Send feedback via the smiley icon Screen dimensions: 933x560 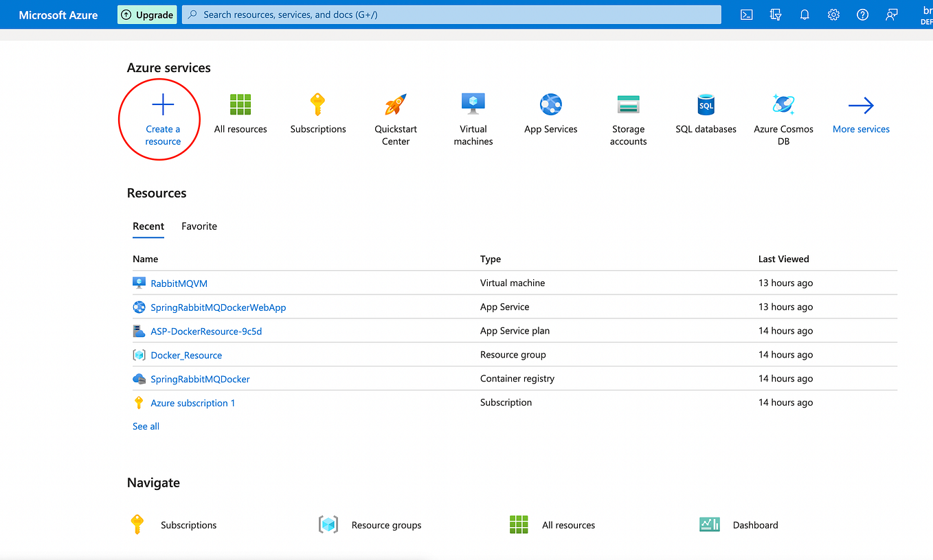click(x=891, y=14)
